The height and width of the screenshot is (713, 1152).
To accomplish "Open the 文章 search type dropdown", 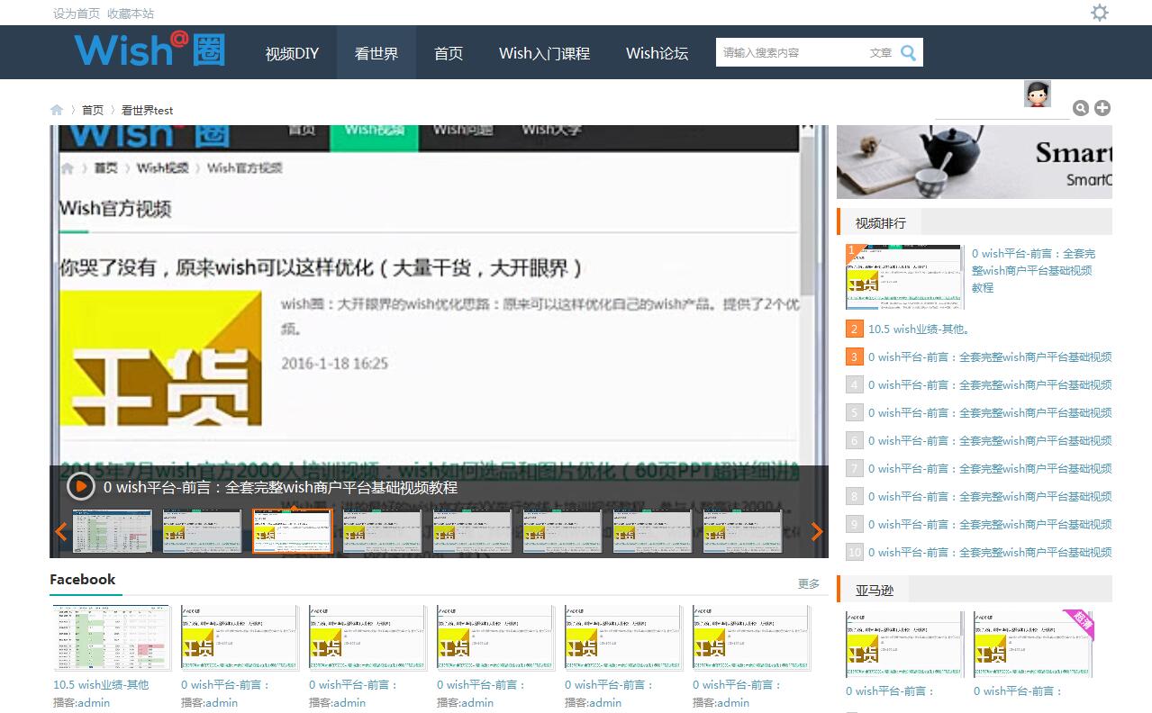I will (x=881, y=52).
